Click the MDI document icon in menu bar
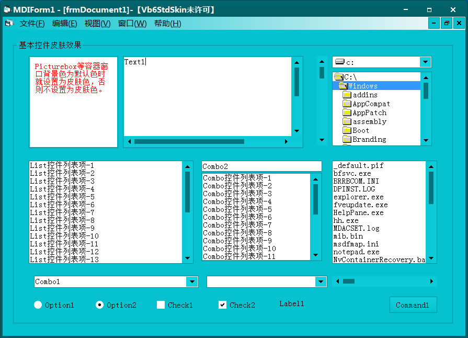 (x=9, y=24)
